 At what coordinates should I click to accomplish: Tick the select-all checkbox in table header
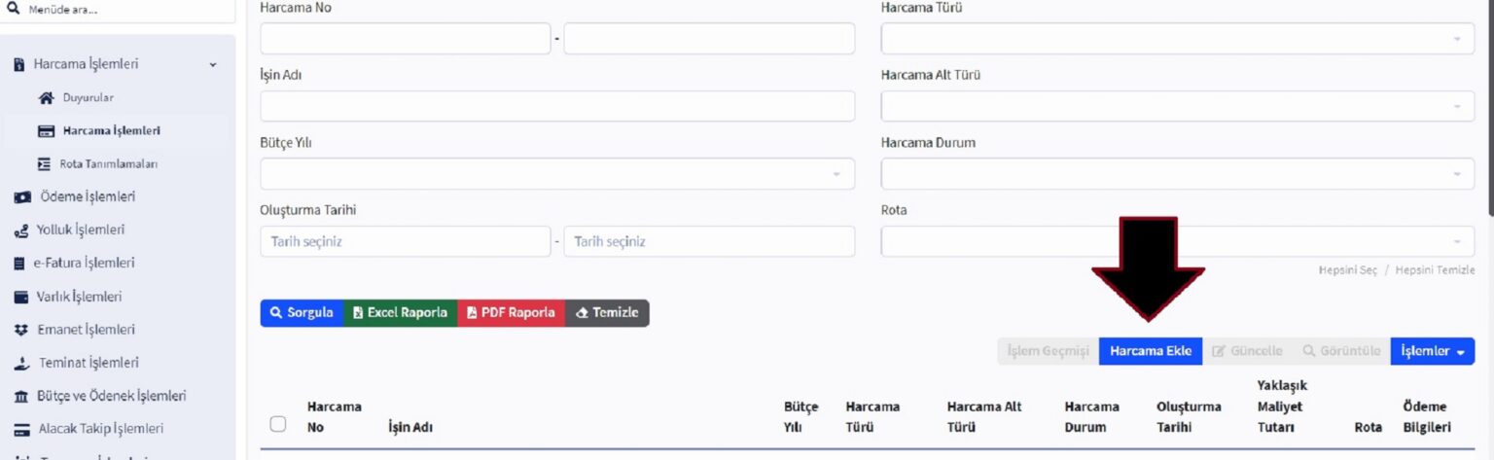tap(278, 424)
